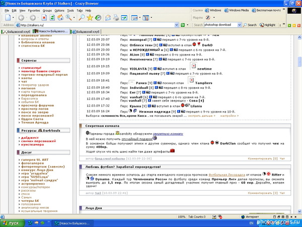Click the page scrollbar up arrow
The image size is (302, 227).
299,37
